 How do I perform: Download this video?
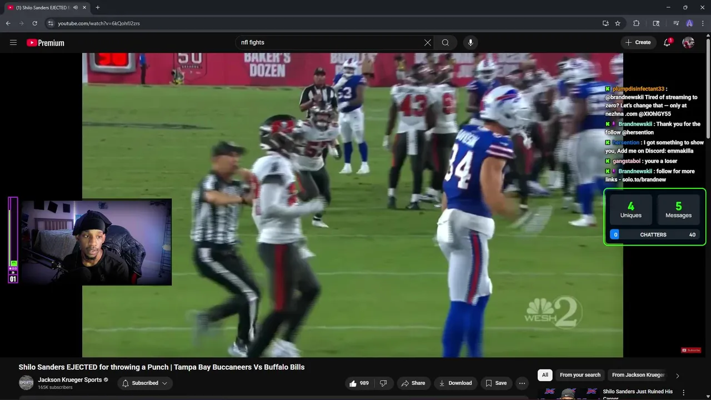(x=455, y=383)
